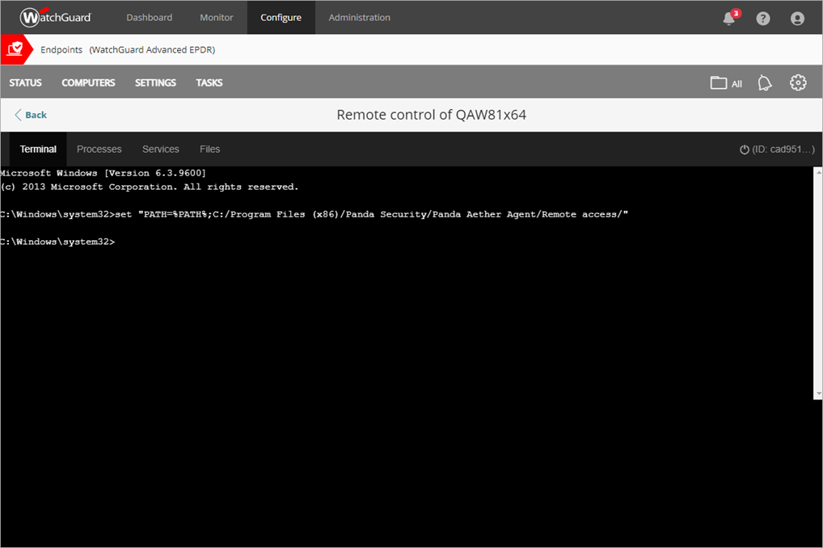
Task: Click the red Endpoints shield icon
Action: (16, 49)
